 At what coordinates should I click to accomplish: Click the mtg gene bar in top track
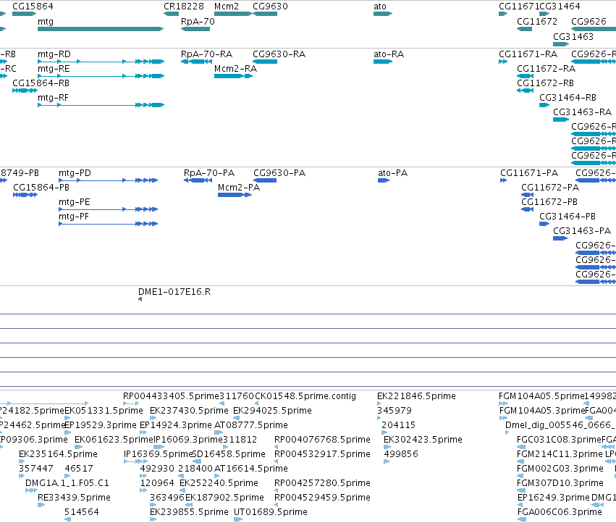click(x=101, y=29)
